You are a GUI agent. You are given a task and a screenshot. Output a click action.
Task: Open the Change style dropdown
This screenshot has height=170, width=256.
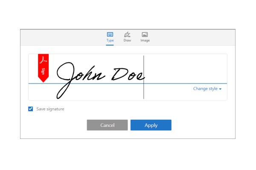pos(207,89)
